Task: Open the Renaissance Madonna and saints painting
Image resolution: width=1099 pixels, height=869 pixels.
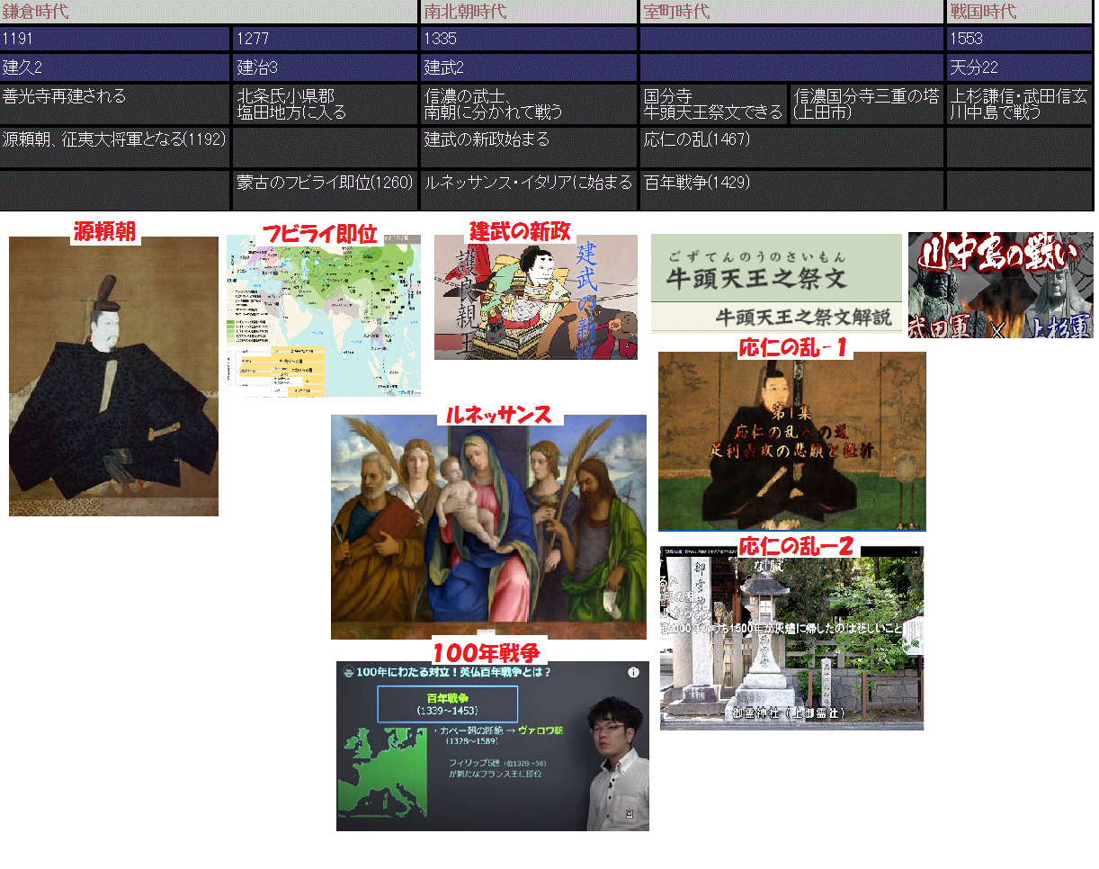Action: (488, 527)
